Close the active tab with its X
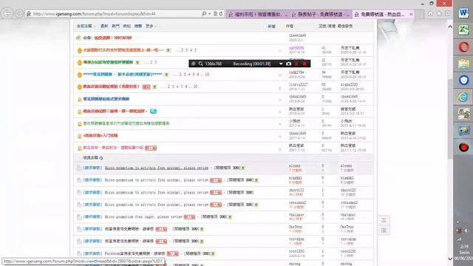Screen dimensions: 473x266 411,14
